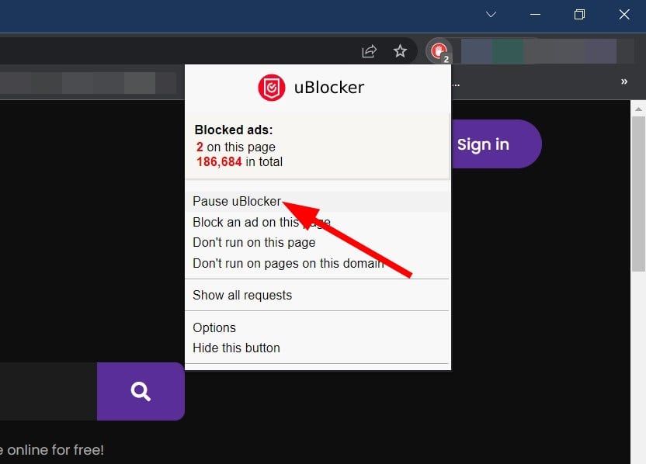646x464 pixels.
Task: Choose Don't run on pages on this domain
Action: [x=317, y=263]
